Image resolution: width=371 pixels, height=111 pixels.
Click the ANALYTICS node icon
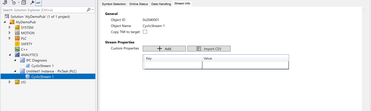(17, 55)
